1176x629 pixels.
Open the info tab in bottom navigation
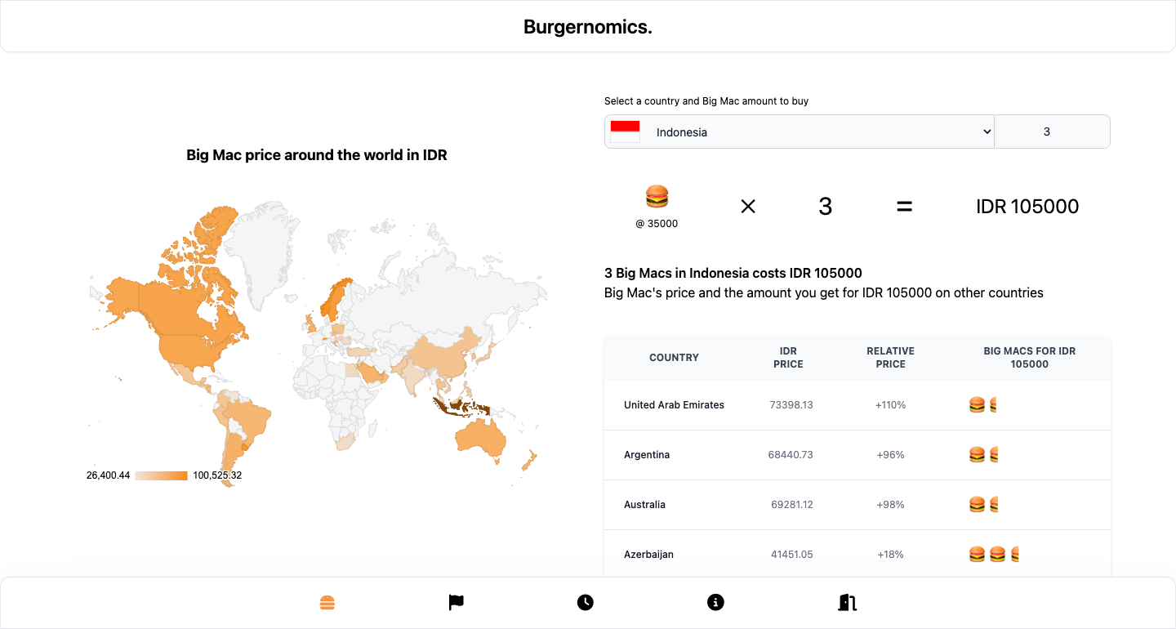[x=715, y=603]
